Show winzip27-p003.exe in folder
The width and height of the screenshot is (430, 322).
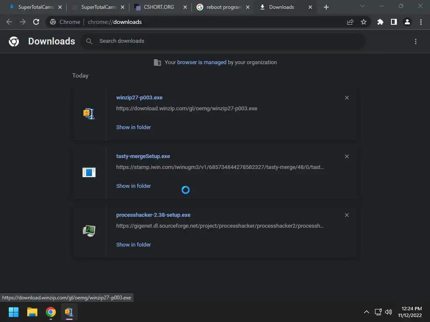(x=134, y=127)
